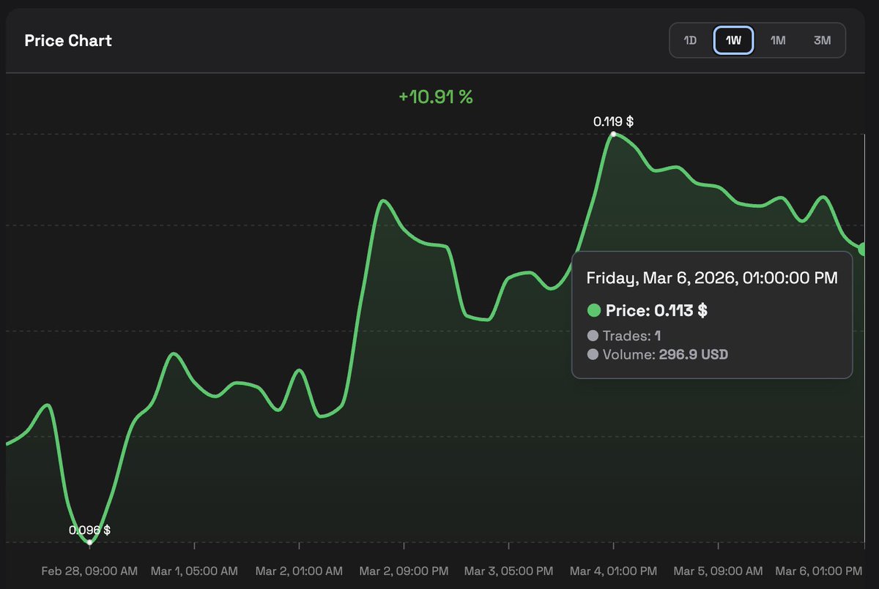Screen dimensions: 879x589
Task: Click the Mar 5, 09:00 AM axis label
Action: pyautogui.click(x=718, y=571)
